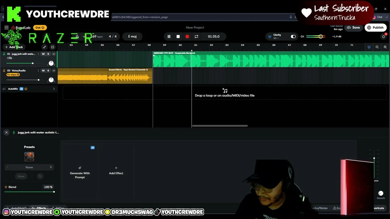Click Generate With Prompt card

80,172
